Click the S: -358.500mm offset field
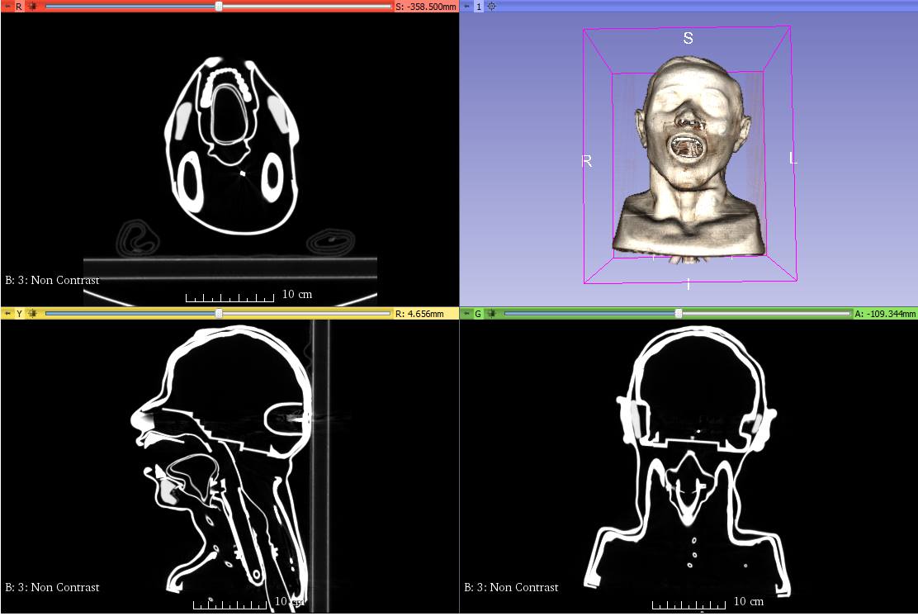 (x=426, y=6)
